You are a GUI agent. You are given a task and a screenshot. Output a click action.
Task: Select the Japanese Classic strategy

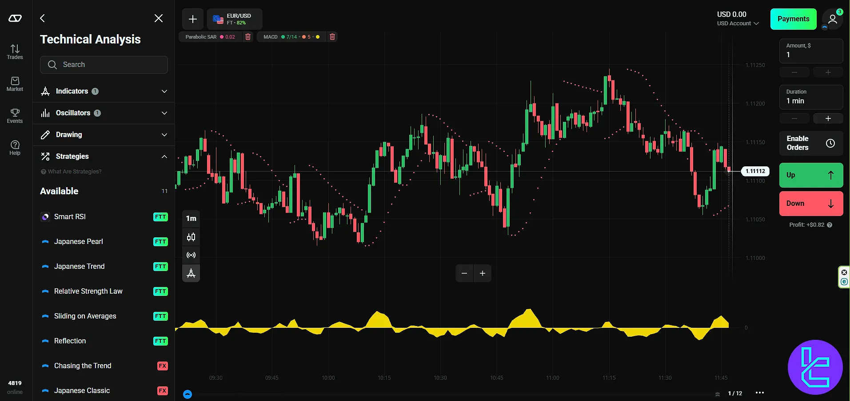click(104, 391)
